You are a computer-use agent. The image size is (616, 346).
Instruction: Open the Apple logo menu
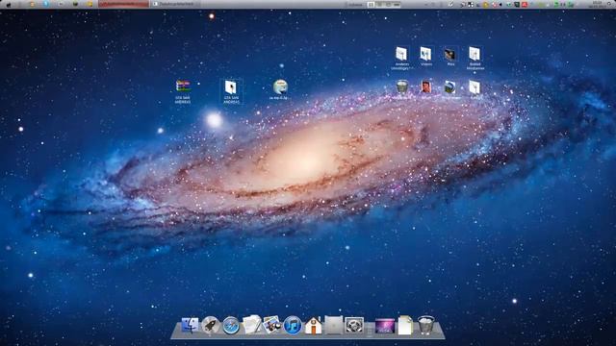pyautogui.click(x=9, y=4)
